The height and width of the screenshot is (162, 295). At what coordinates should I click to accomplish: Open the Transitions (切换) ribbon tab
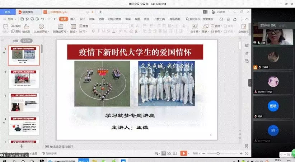[92, 19]
